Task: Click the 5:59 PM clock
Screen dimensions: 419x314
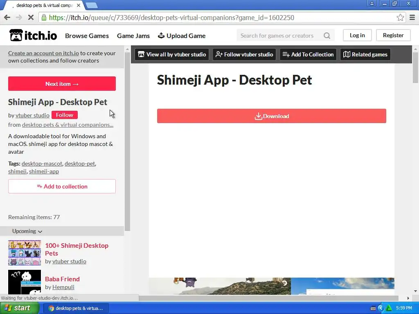Action: click(404, 308)
